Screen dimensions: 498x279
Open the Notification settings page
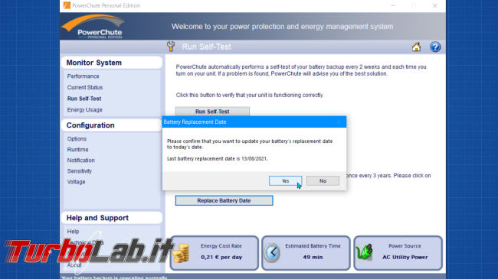tap(81, 161)
